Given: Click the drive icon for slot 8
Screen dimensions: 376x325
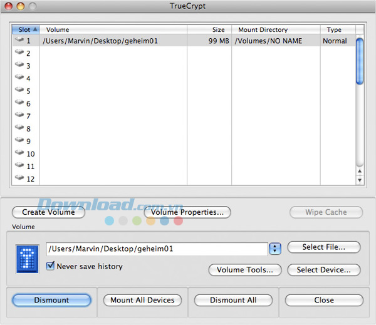Looking at the screenshot, I should (x=19, y=127).
